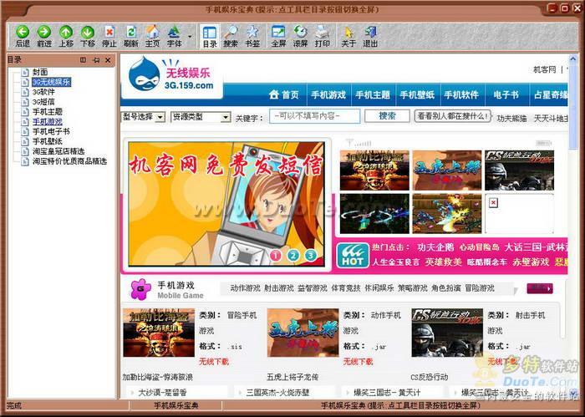Select 3G软件 tree item
The image size is (585, 417).
pos(43,92)
